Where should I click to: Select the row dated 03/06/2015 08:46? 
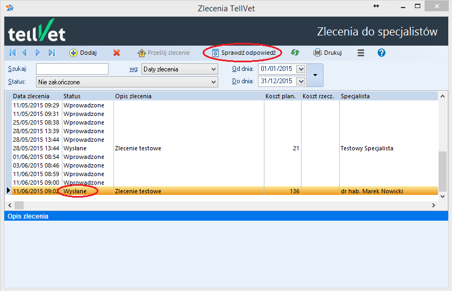(225, 165)
